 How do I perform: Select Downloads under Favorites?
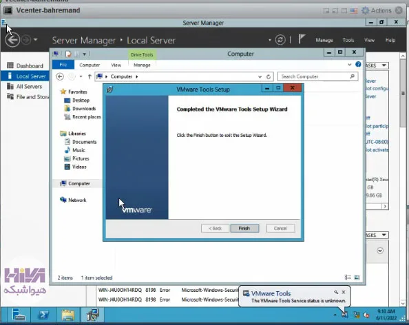pos(80,109)
